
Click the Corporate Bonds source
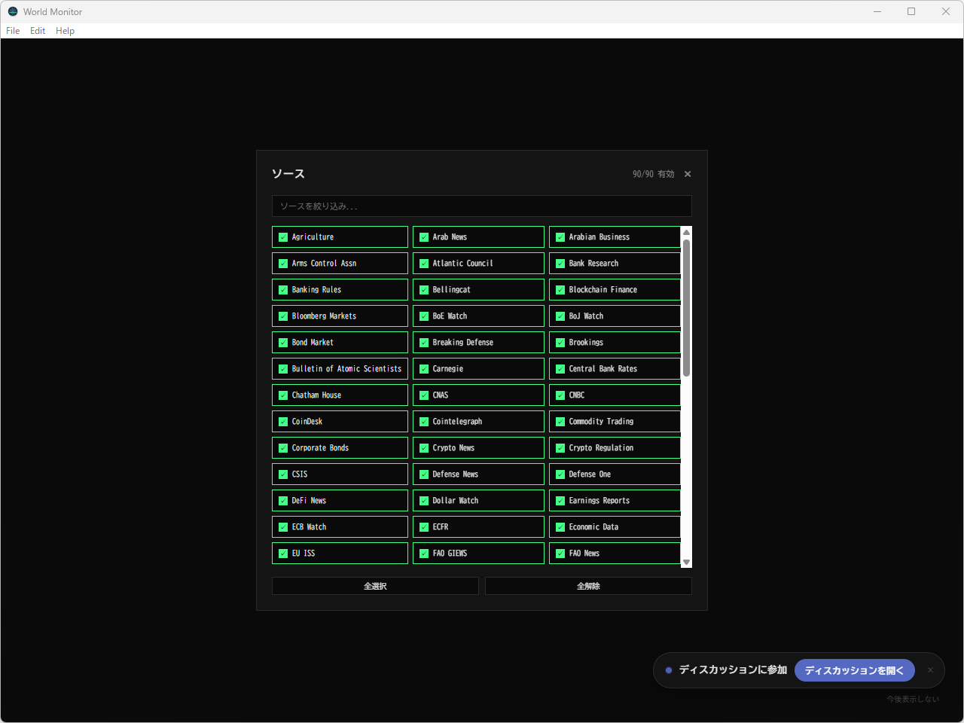pyautogui.click(x=340, y=448)
